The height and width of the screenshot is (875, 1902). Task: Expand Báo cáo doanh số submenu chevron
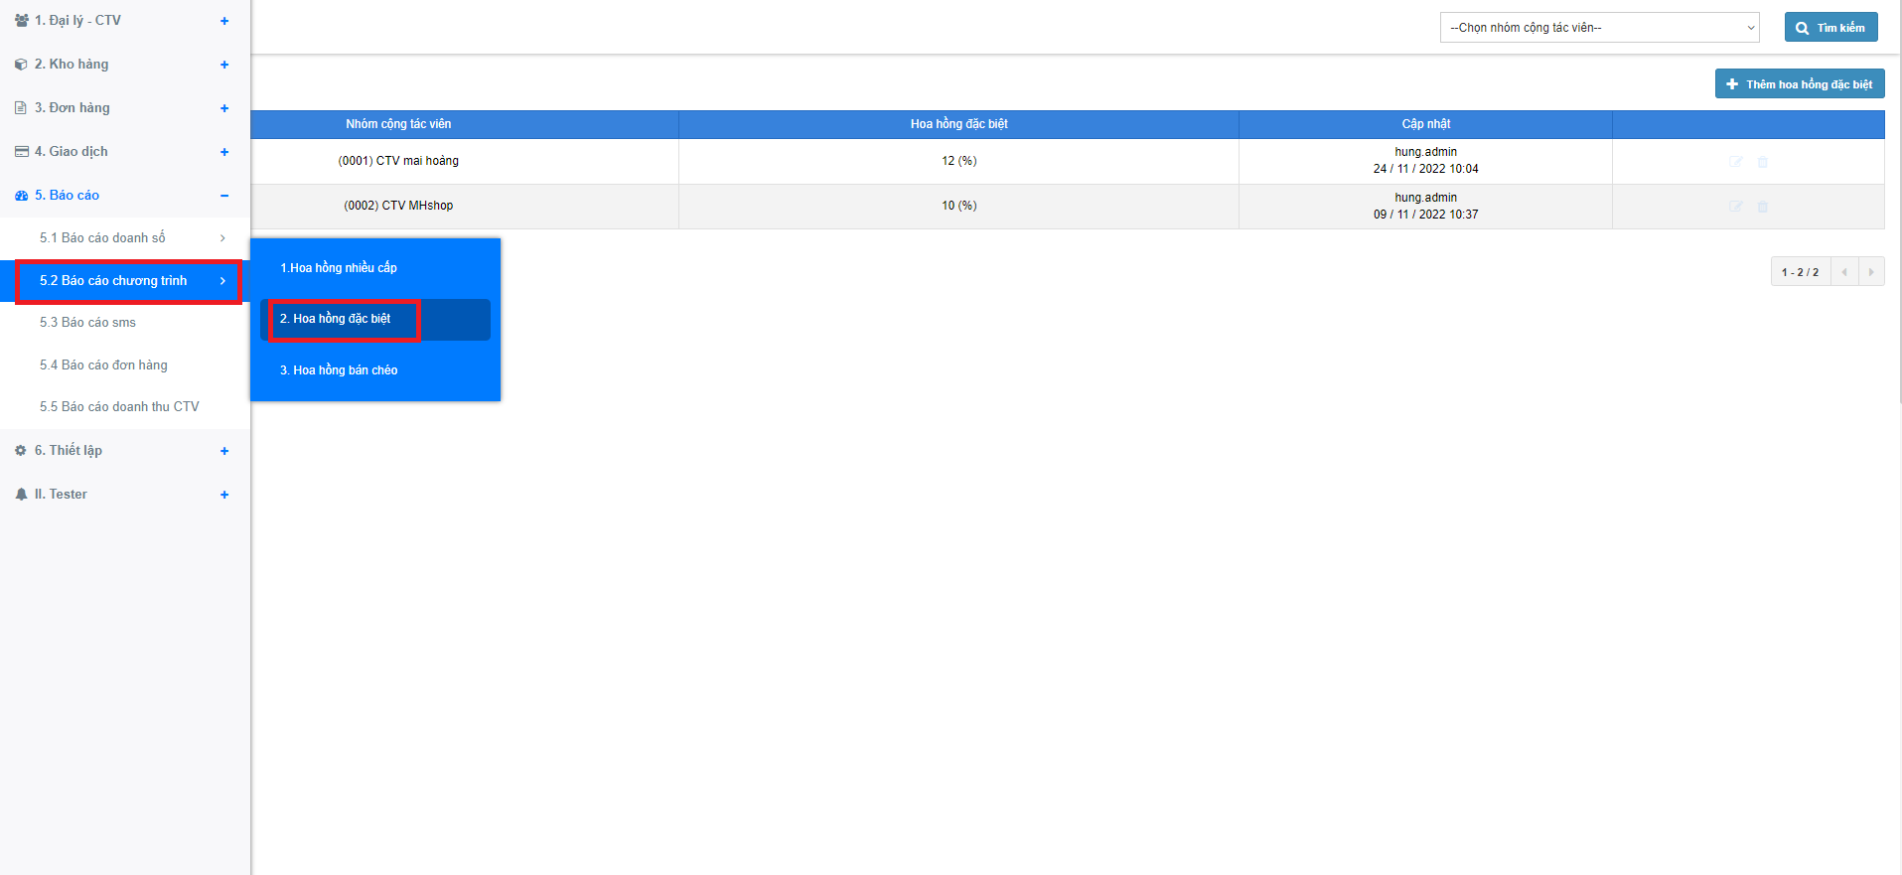tap(222, 238)
